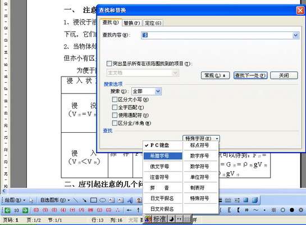Insert a vertical text box

pyautogui.click(x=120, y=200)
